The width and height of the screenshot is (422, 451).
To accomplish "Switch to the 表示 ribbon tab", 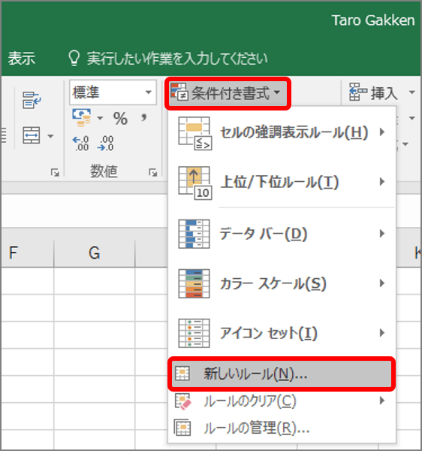I will [x=22, y=59].
